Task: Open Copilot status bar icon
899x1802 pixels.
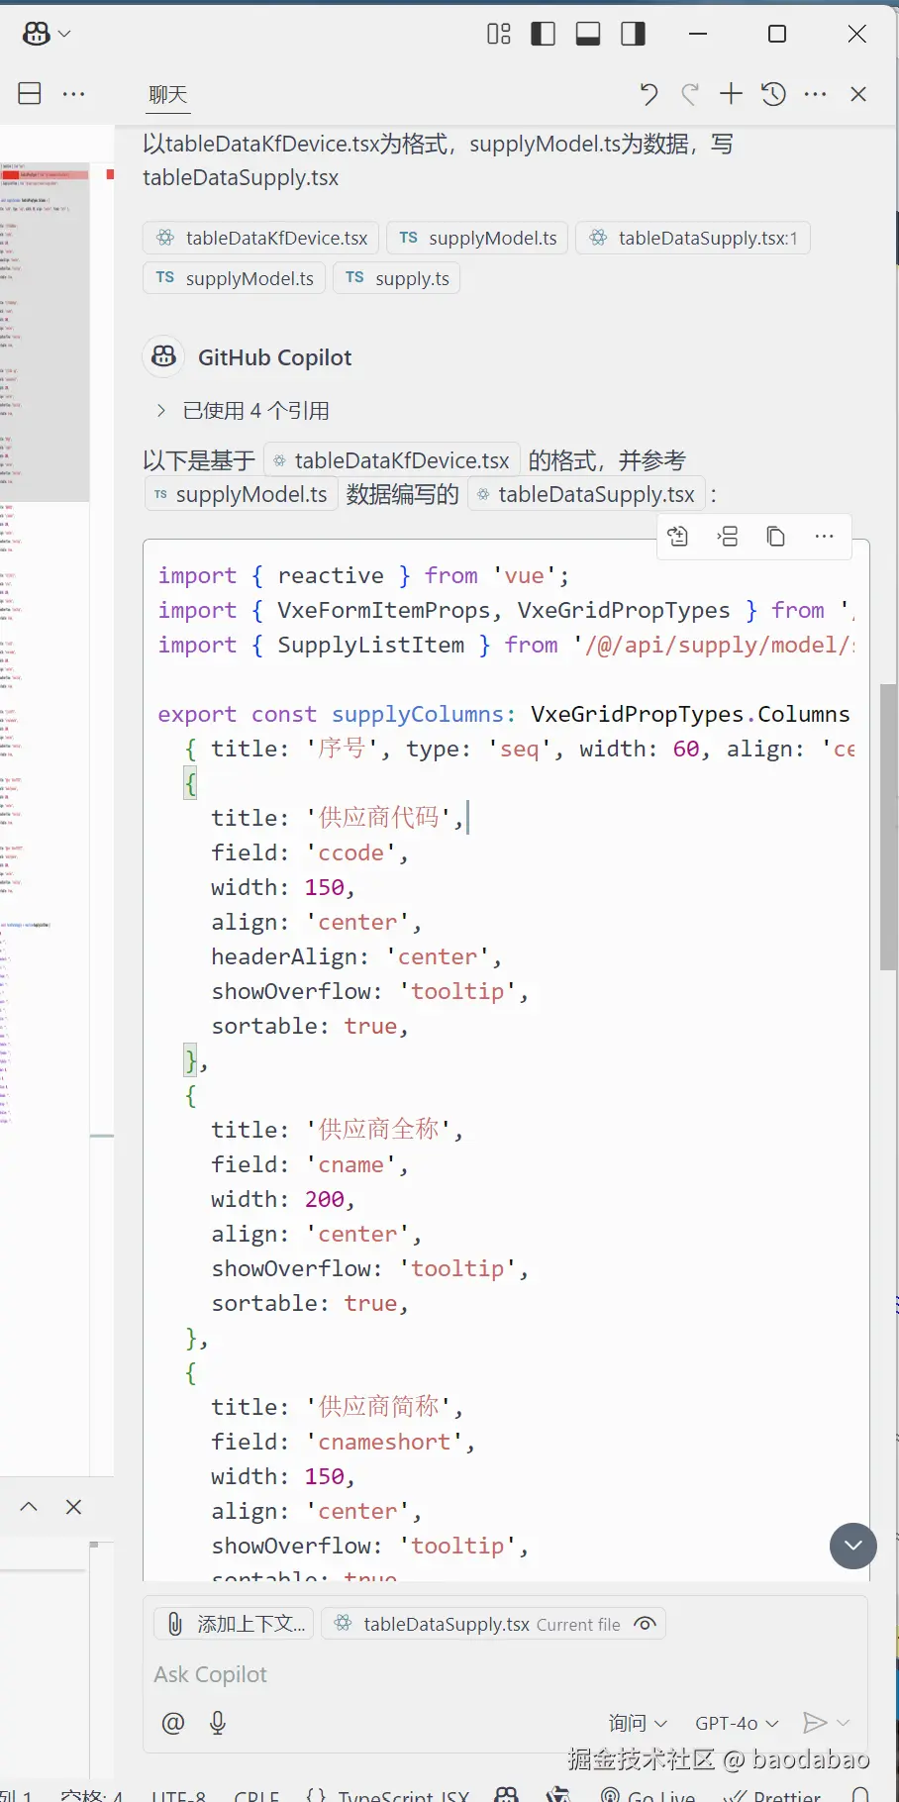Action: 506,1795
